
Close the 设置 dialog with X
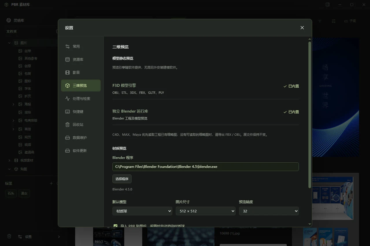coord(302,27)
